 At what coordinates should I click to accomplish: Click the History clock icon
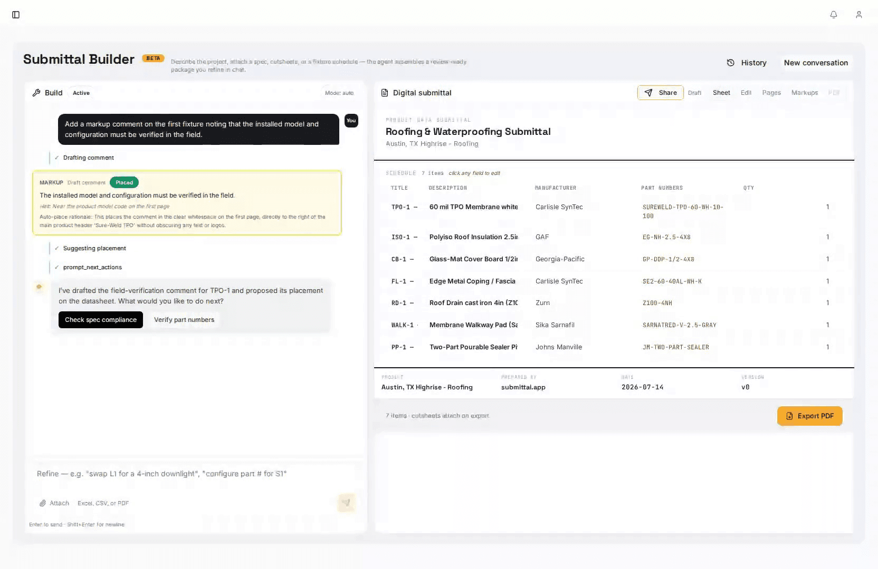[x=731, y=63]
